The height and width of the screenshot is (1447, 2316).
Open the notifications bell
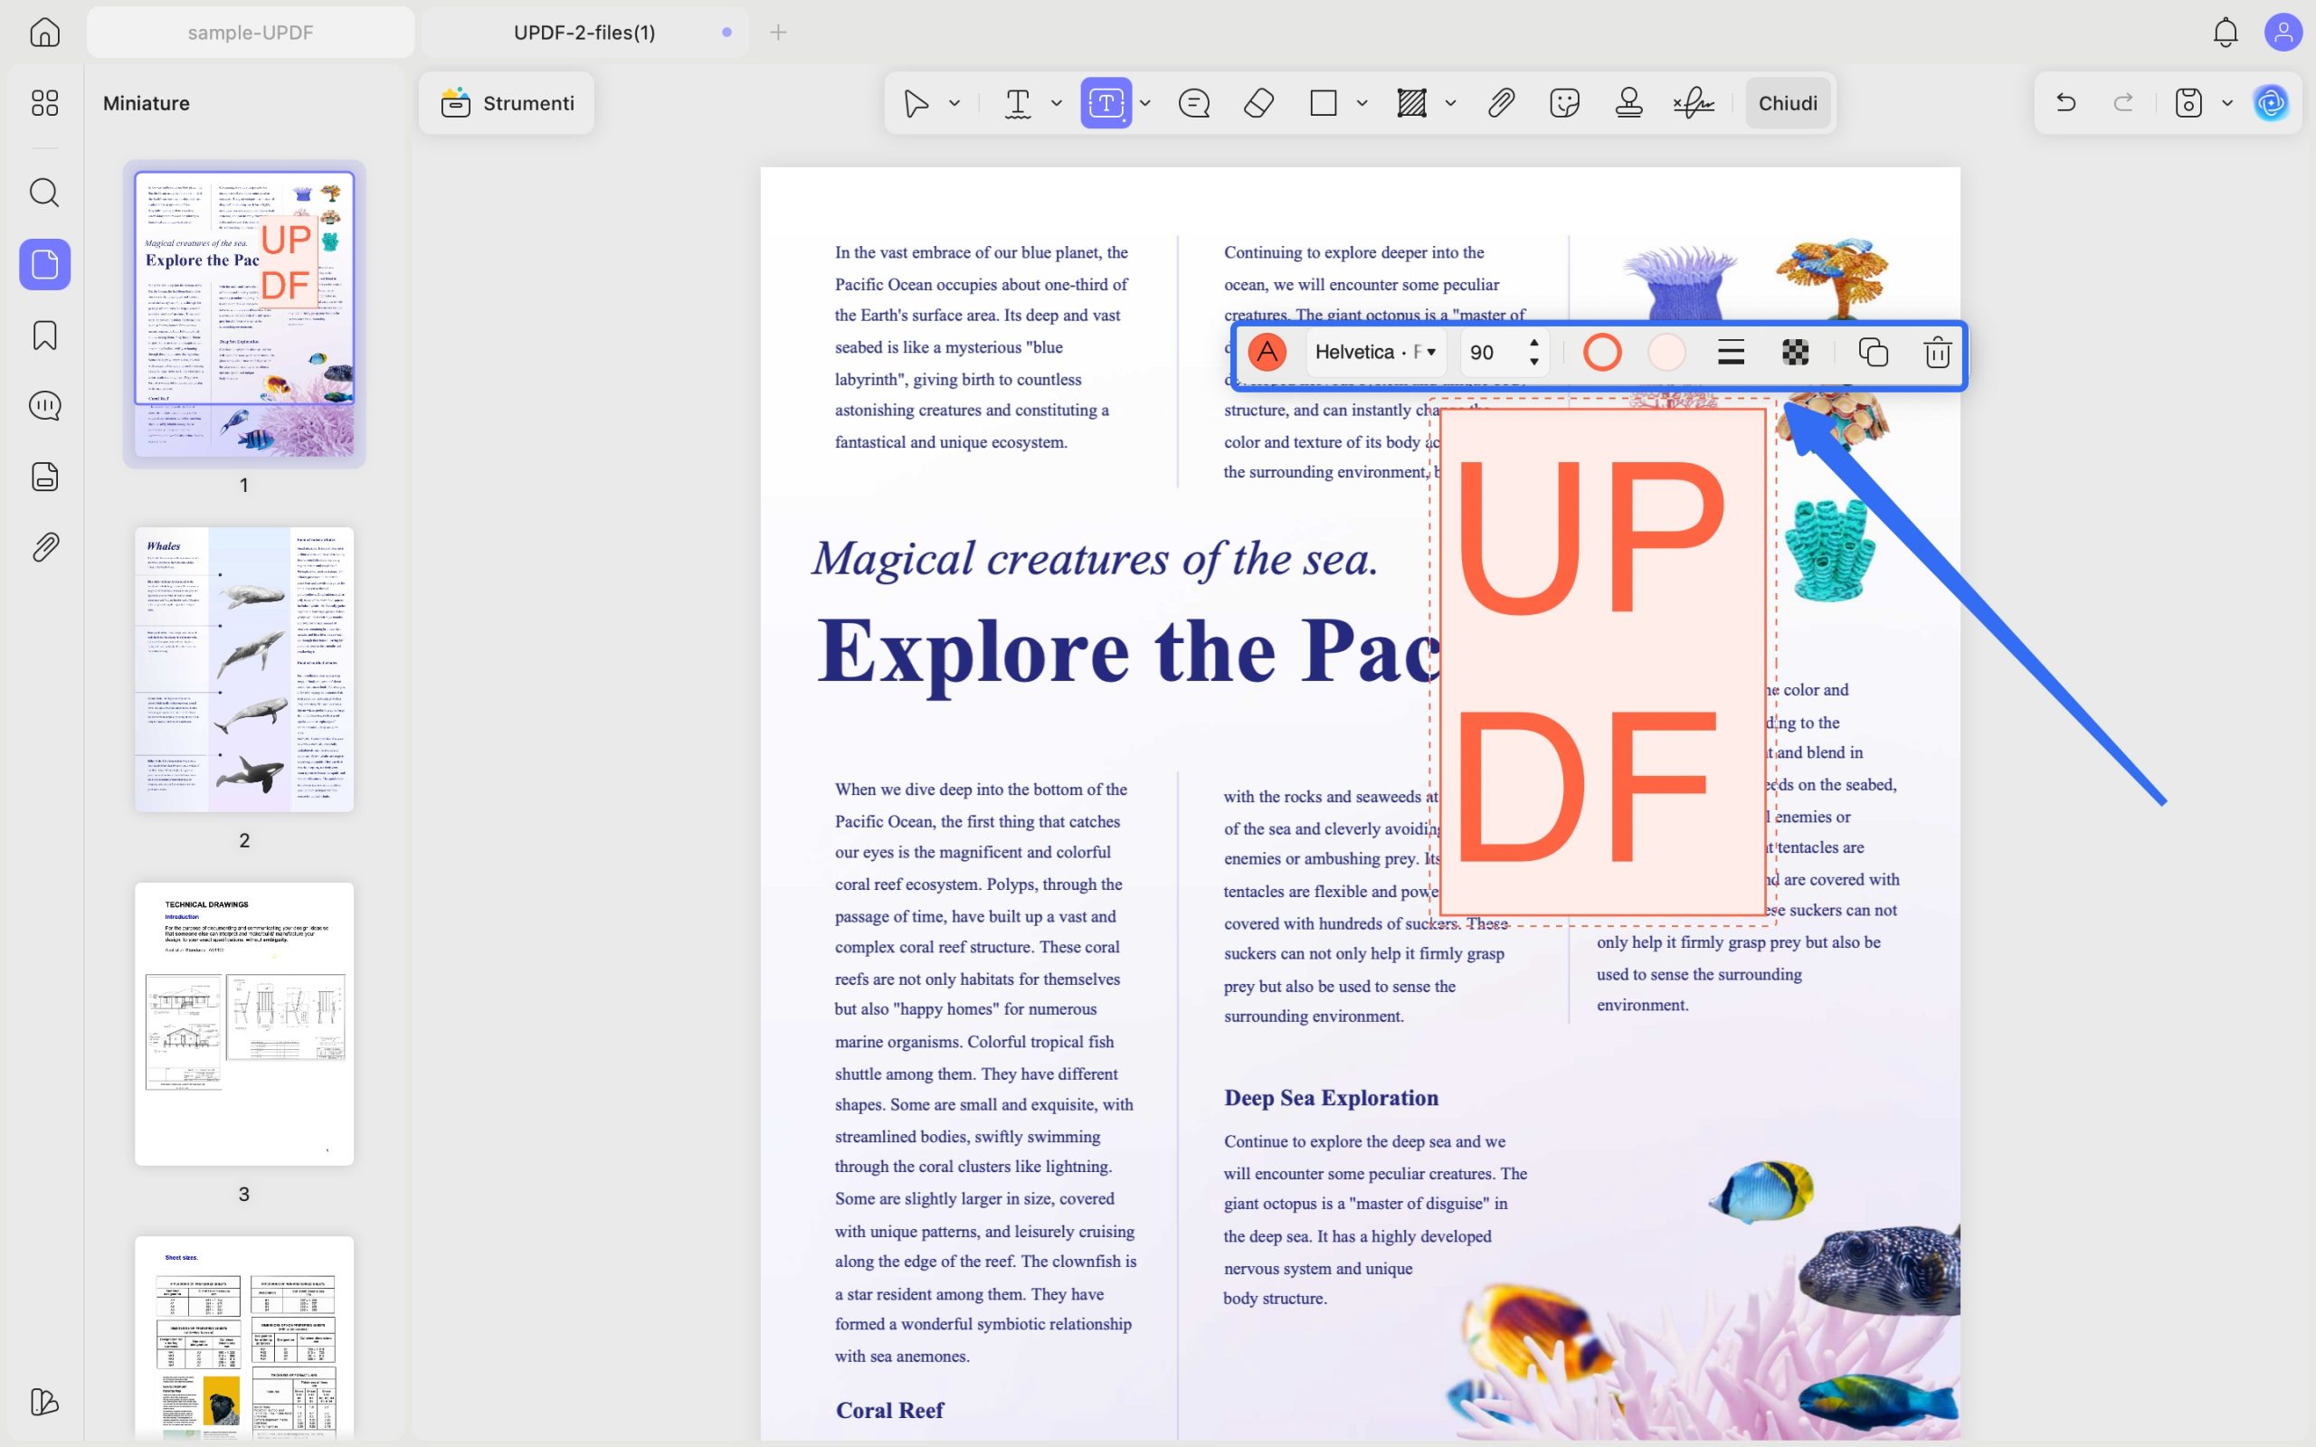pos(2226,32)
